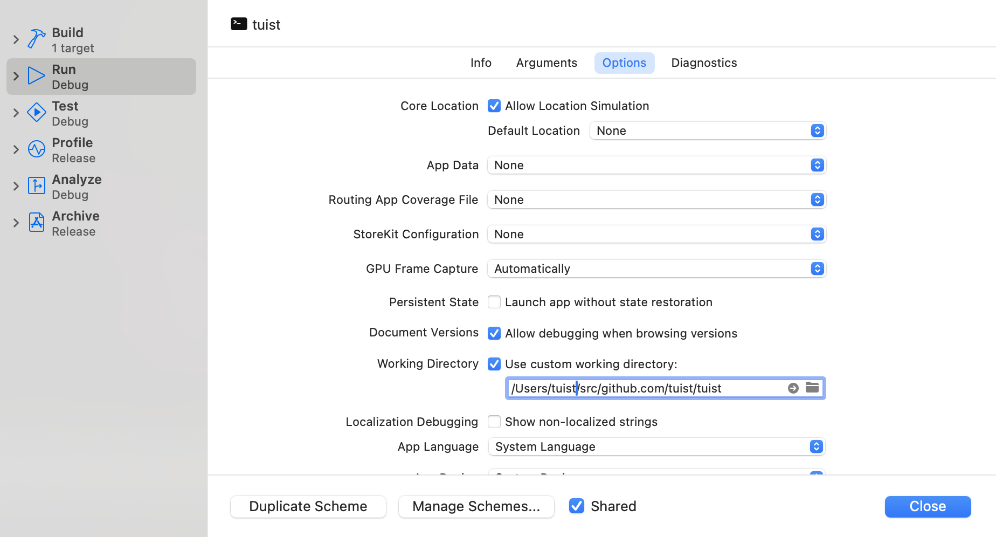Toggle the Shared scheme checkbox
Screen dimensions: 996x537
pyautogui.click(x=577, y=506)
